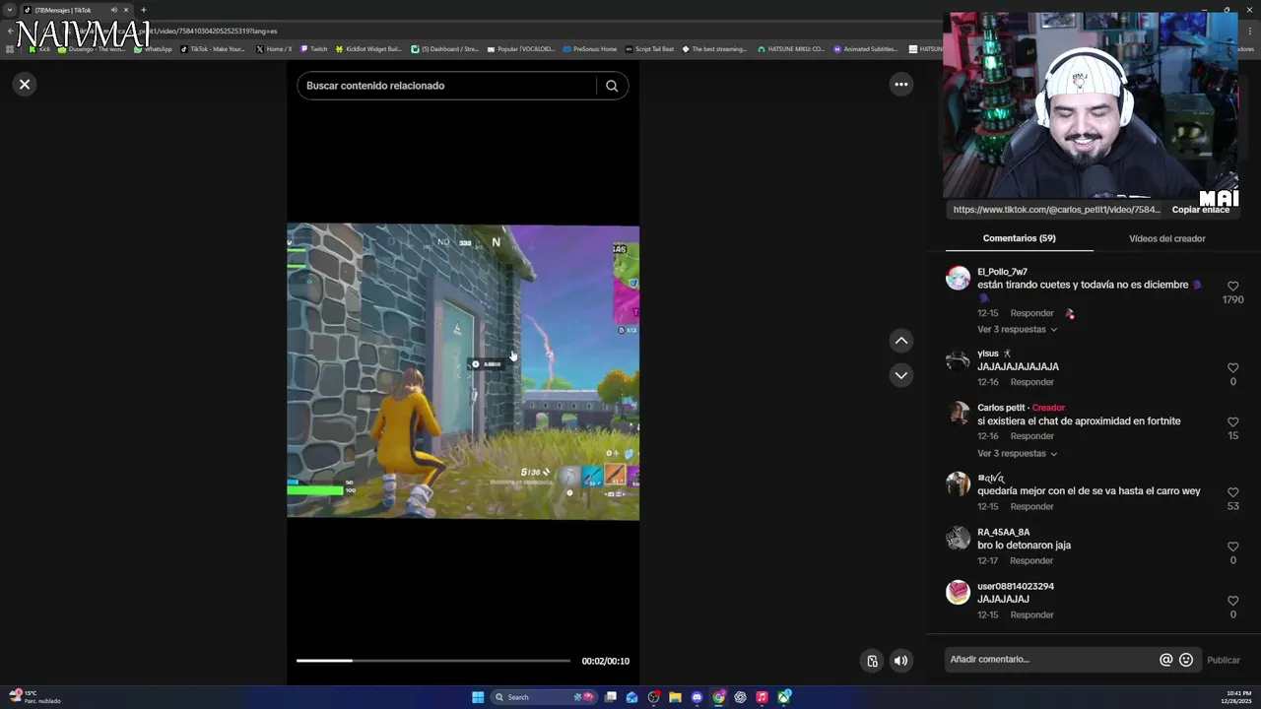Open the three-dots more options menu
Screen dimensions: 1261x709
900,85
